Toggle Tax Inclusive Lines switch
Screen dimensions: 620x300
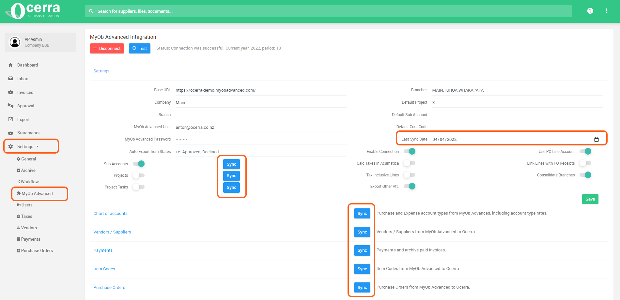click(x=410, y=175)
